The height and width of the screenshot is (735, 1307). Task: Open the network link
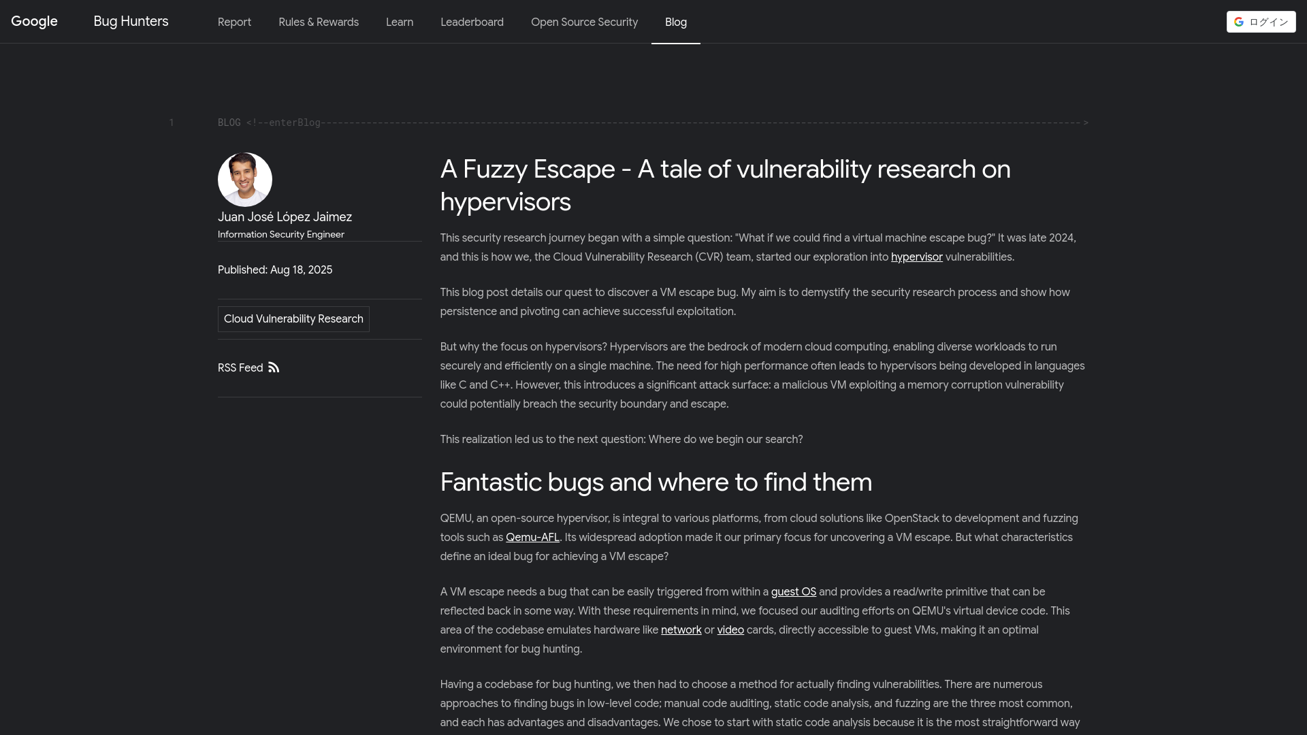click(x=681, y=630)
